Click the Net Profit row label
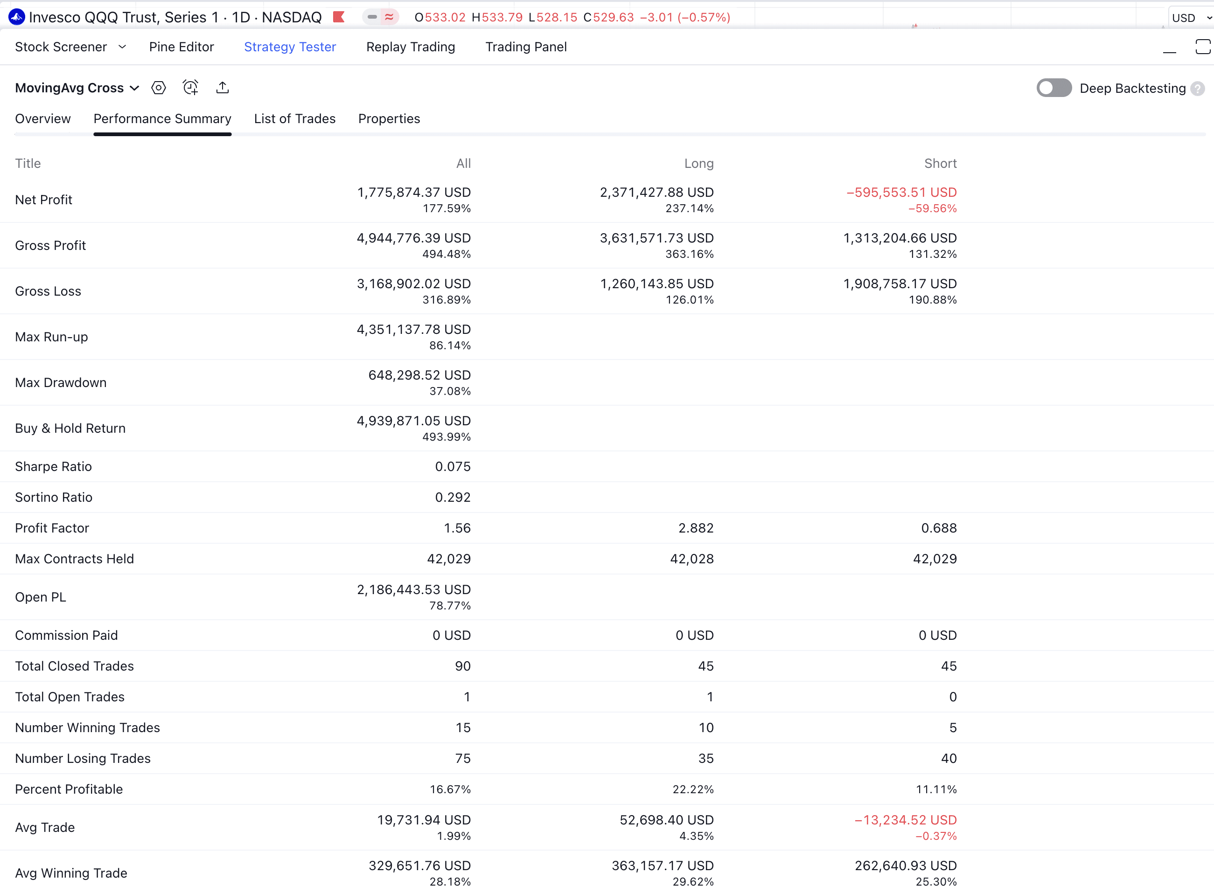This screenshot has width=1214, height=886. pos(43,200)
